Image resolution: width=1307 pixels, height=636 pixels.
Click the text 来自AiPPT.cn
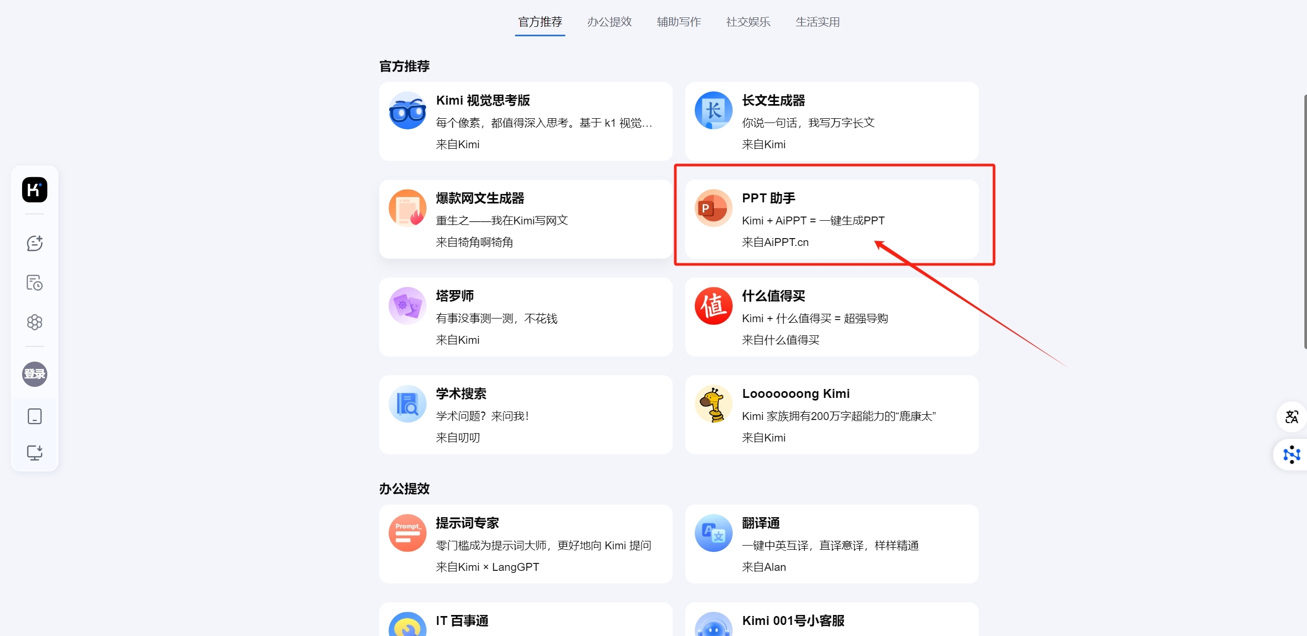pos(775,242)
